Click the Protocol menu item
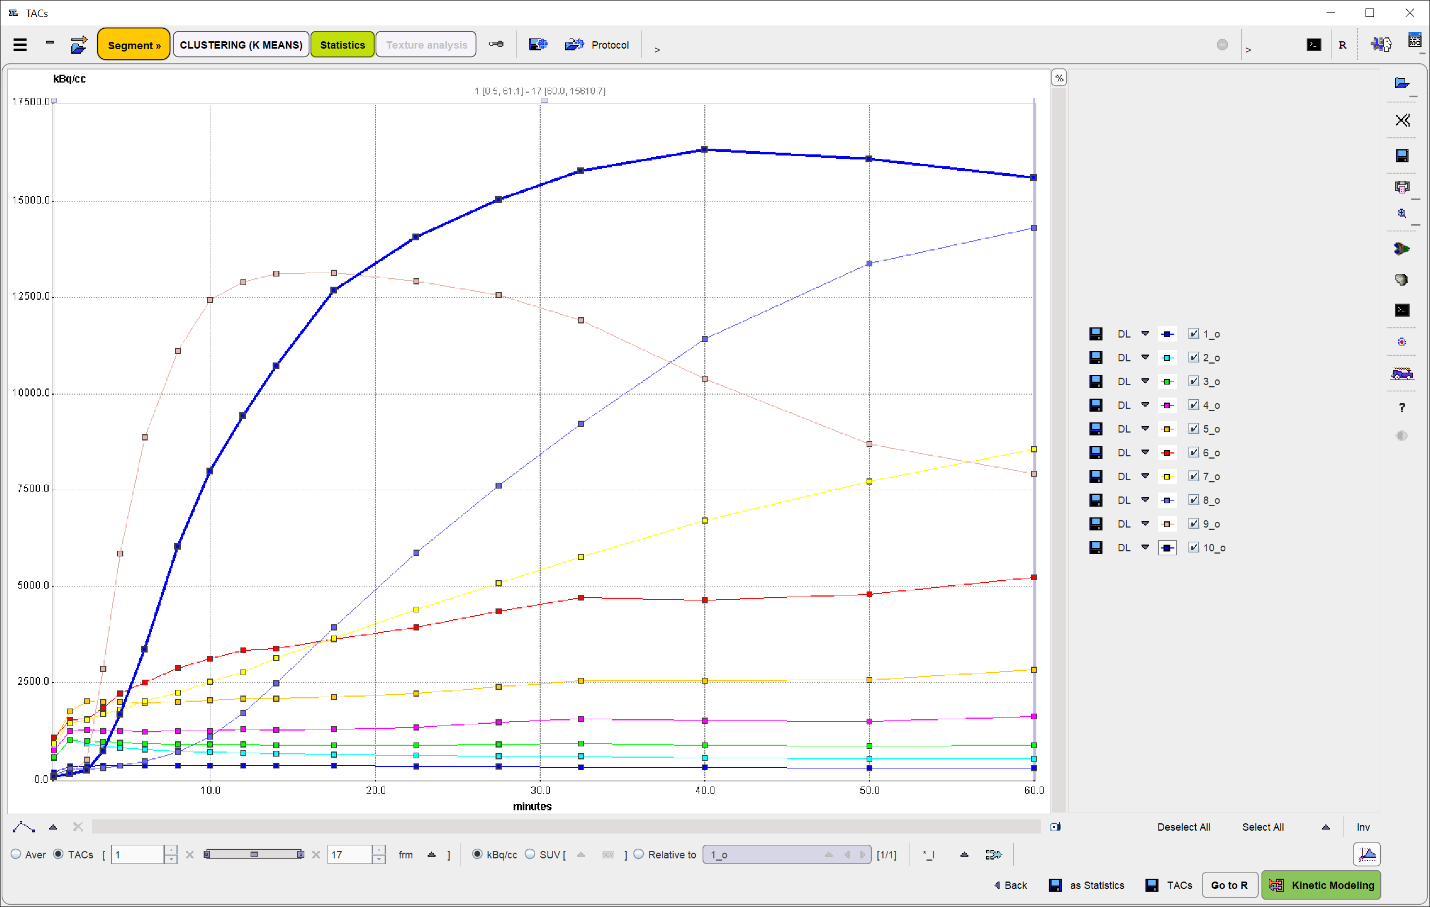Image resolution: width=1430 pixels, height=907 pixels. 610,45
